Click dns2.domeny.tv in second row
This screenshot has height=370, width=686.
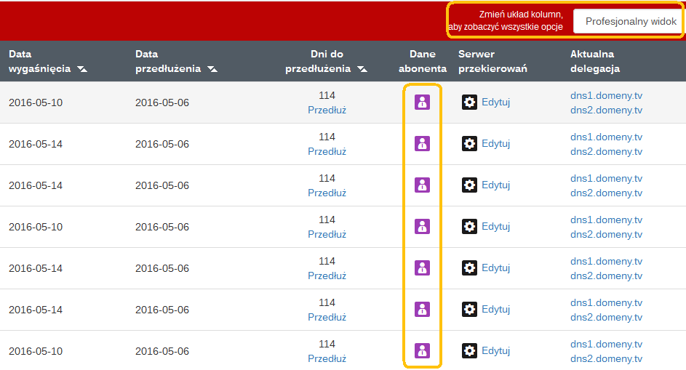(x=606, y=152)
